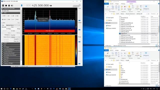Open Affichage tab in top Explorer window
Screen dimensions: 160x90
point(123,4)
